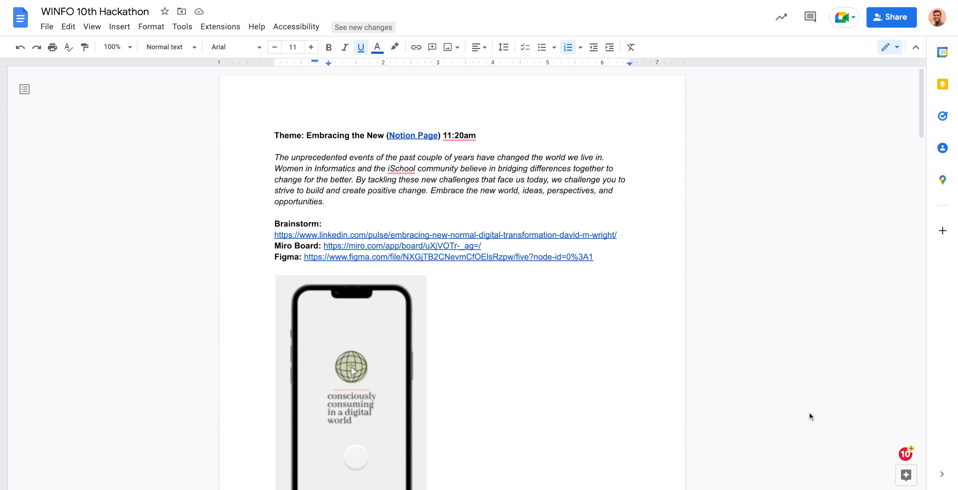The width and height of the screenshot is (958, 490).
Task: Open the Notion Page link
Action: [413, 135]
